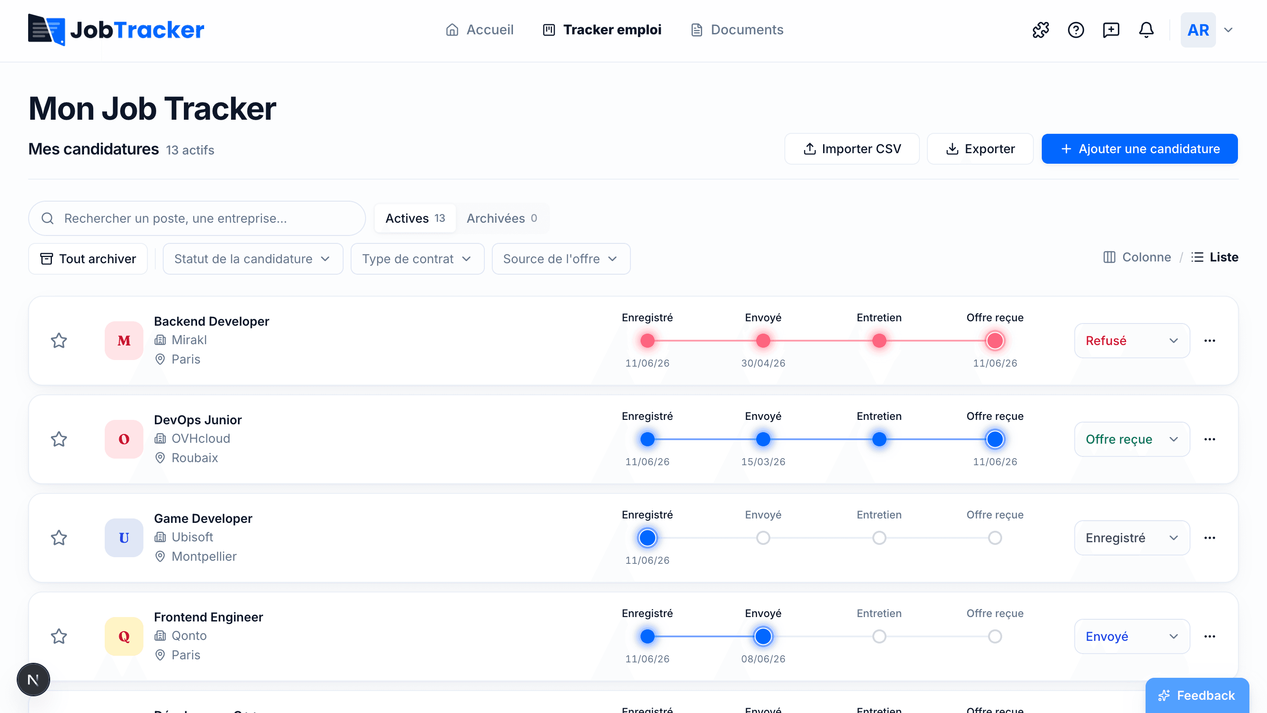Switch to Liste view
The height and width of the screenshot is (713, 1267).
(x=1214, y=257)
